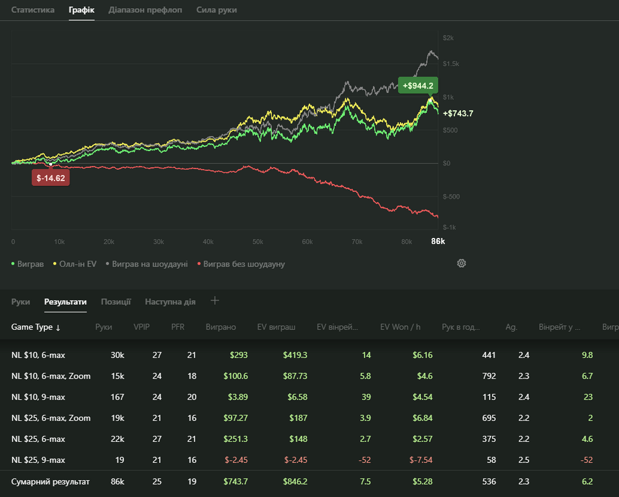619x497 pixels.
Task: Switch to the Статистика tab
Action: (x=33, y=10)
